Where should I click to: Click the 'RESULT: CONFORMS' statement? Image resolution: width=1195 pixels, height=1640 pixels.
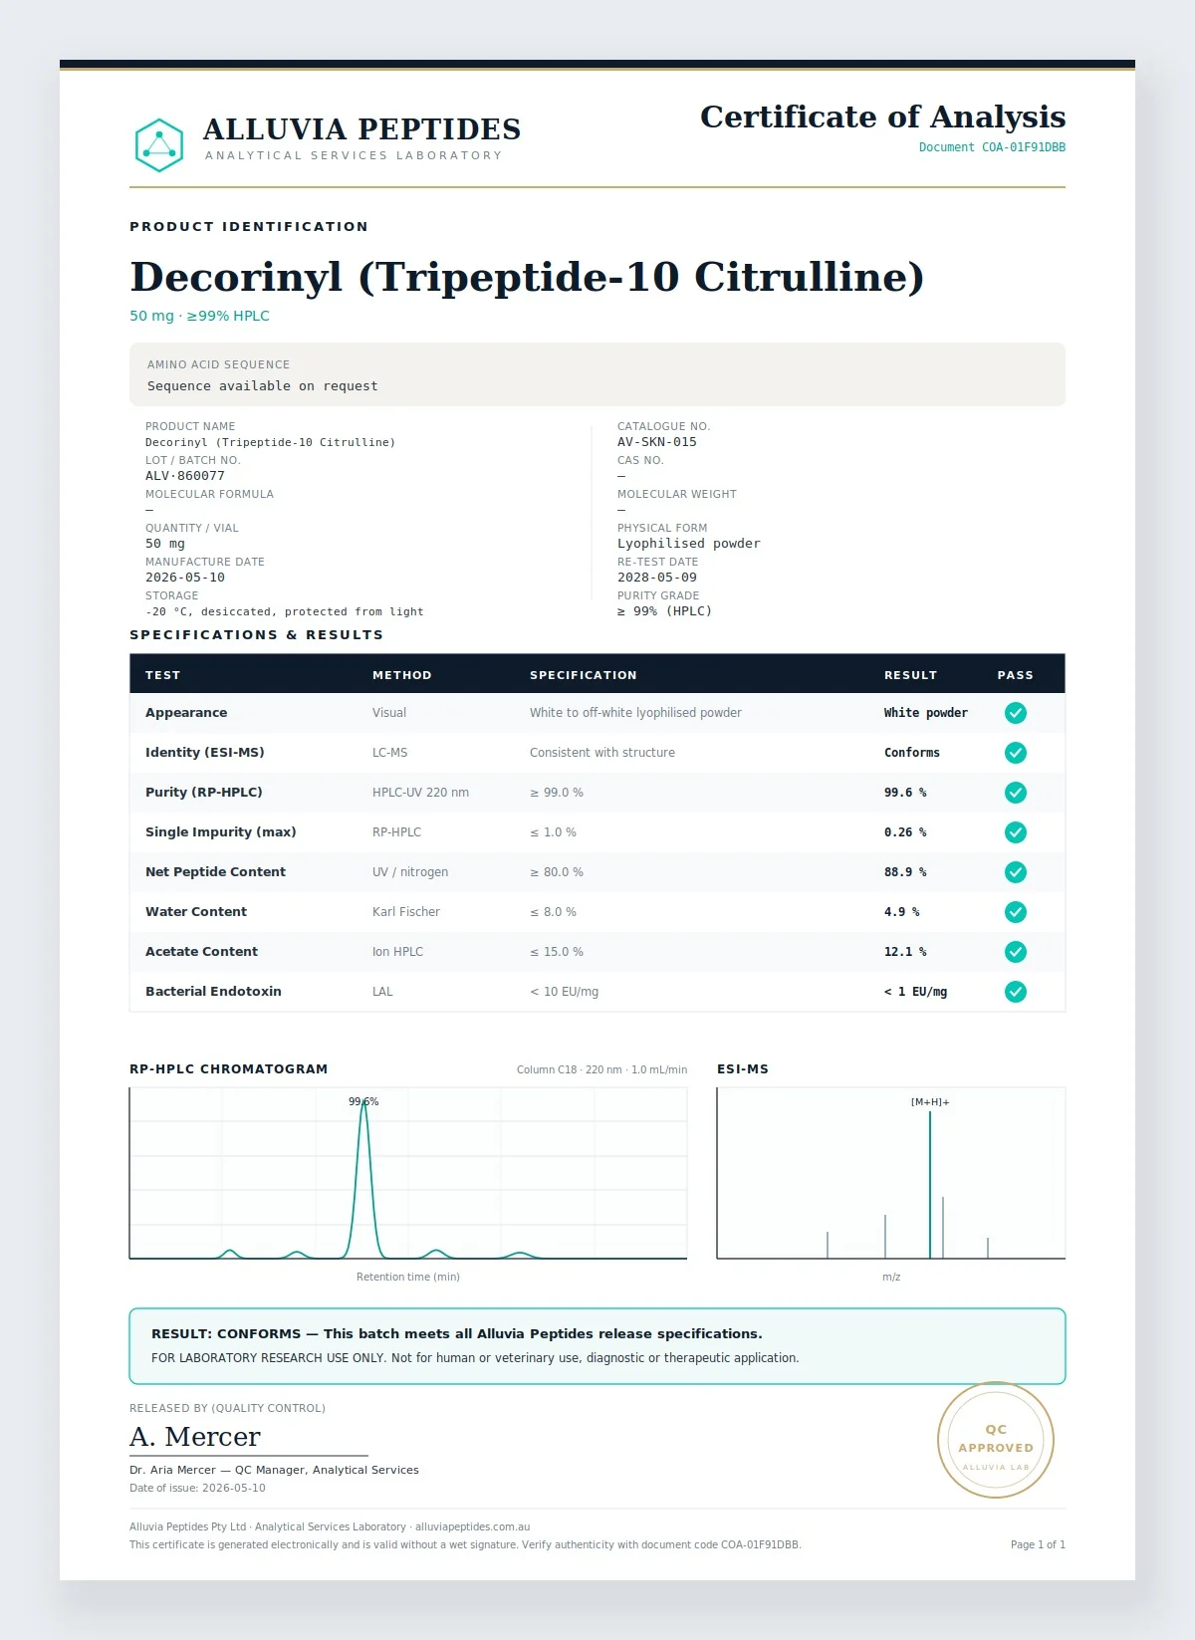pos(457,1333)
